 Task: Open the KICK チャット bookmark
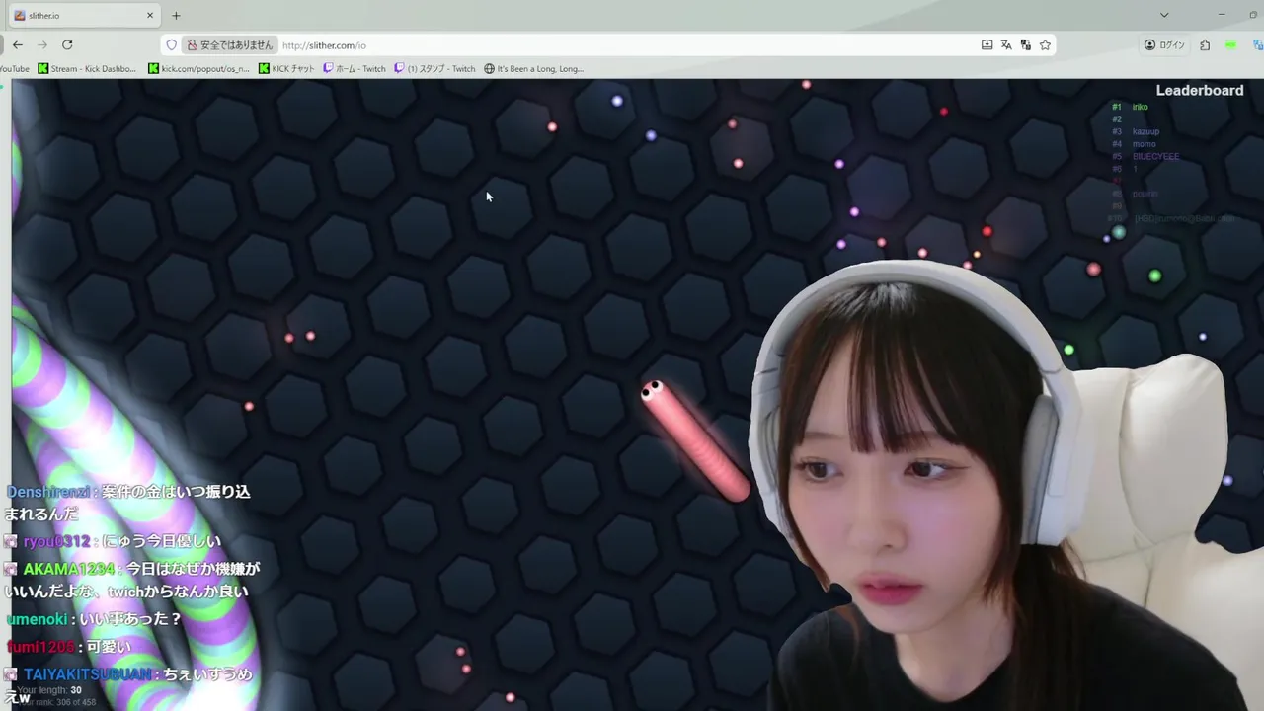click(286, 69)
